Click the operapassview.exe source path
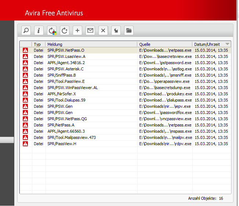The image size is (239, 206). click(164, 81)
